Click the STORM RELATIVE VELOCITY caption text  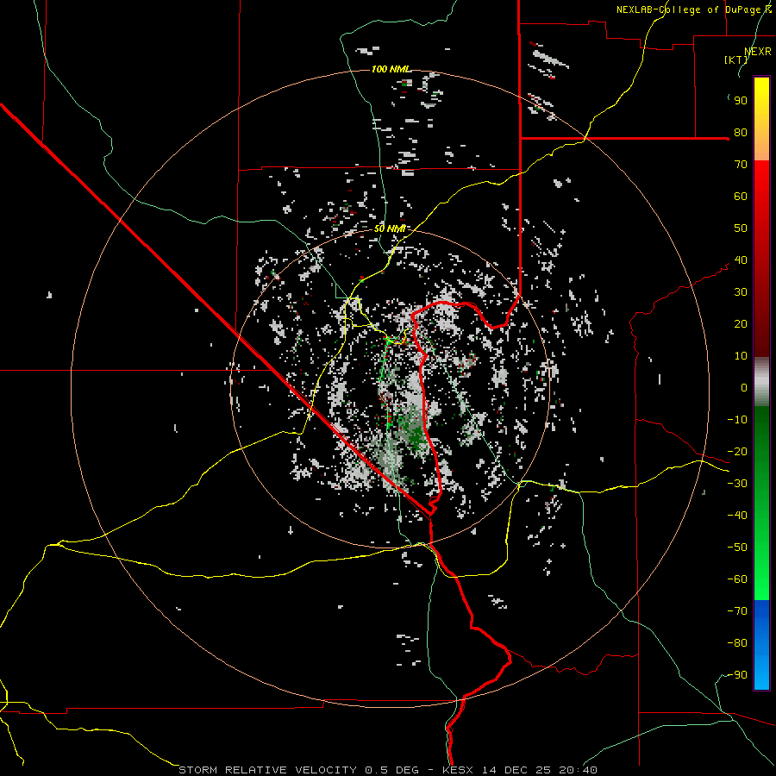pyautogui.click(x=267, y=770)
